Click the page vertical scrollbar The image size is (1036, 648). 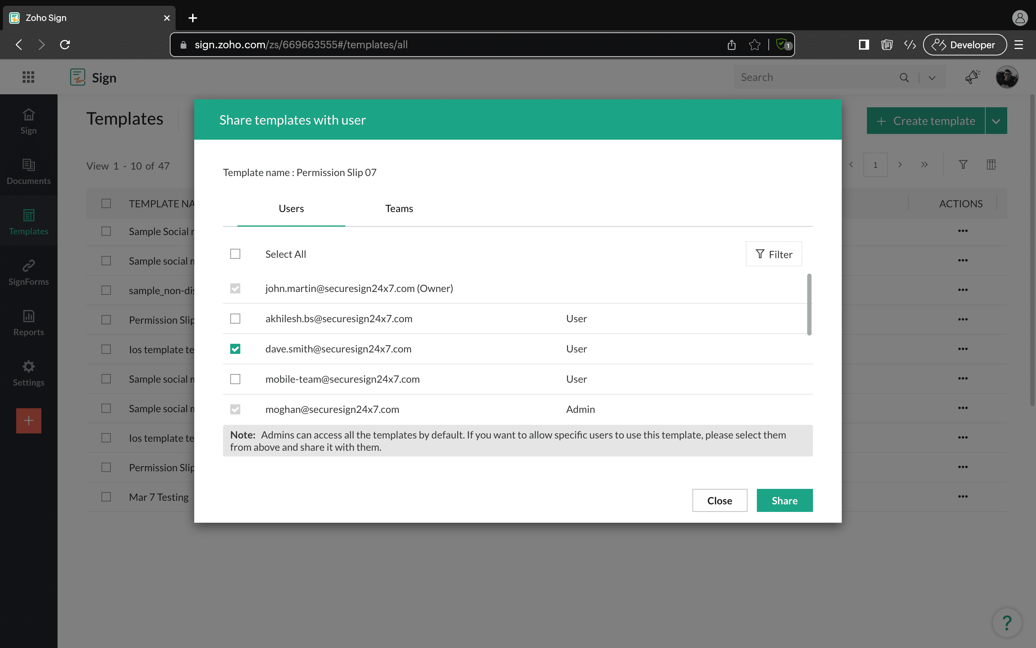(x=1032, y=251)
